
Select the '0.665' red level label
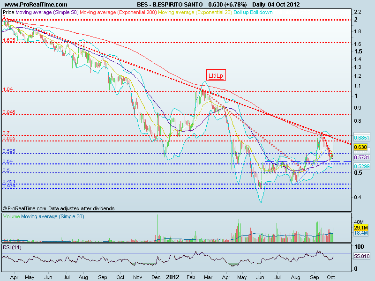9,138
